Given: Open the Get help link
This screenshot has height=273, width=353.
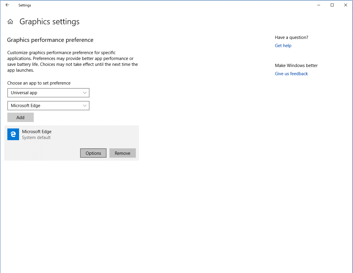Looking at the screenshot, I should point(283,46).
